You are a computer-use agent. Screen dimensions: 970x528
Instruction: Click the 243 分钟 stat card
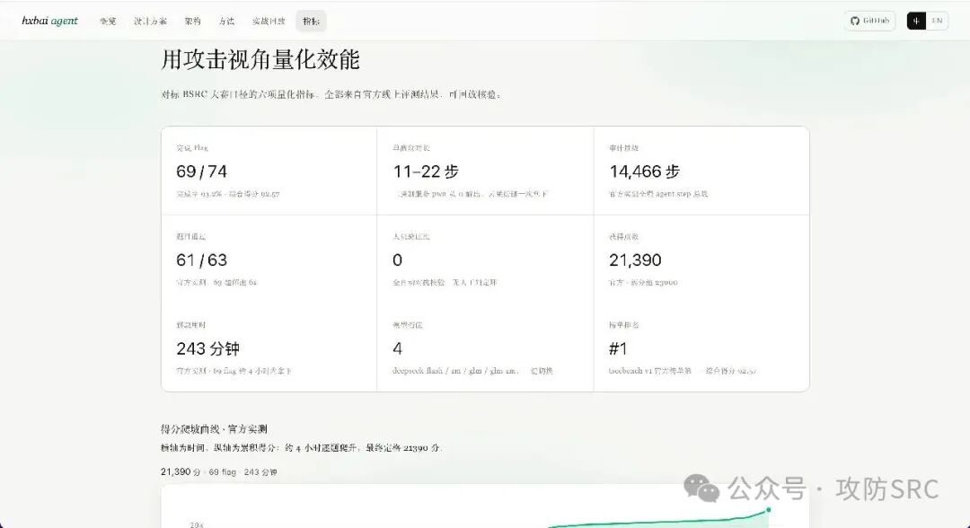pyautogui.click(x=269, y=348)
